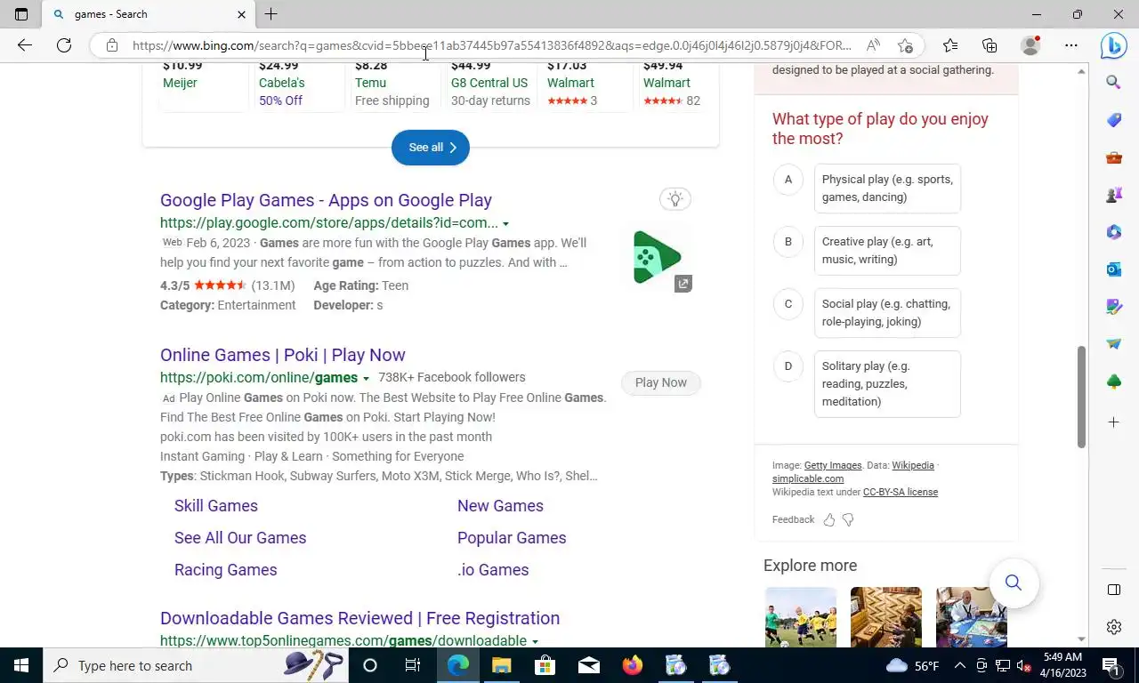This screenshot has height=683, width=1139.
Task: Add this page to favorites
Action: 905,45
